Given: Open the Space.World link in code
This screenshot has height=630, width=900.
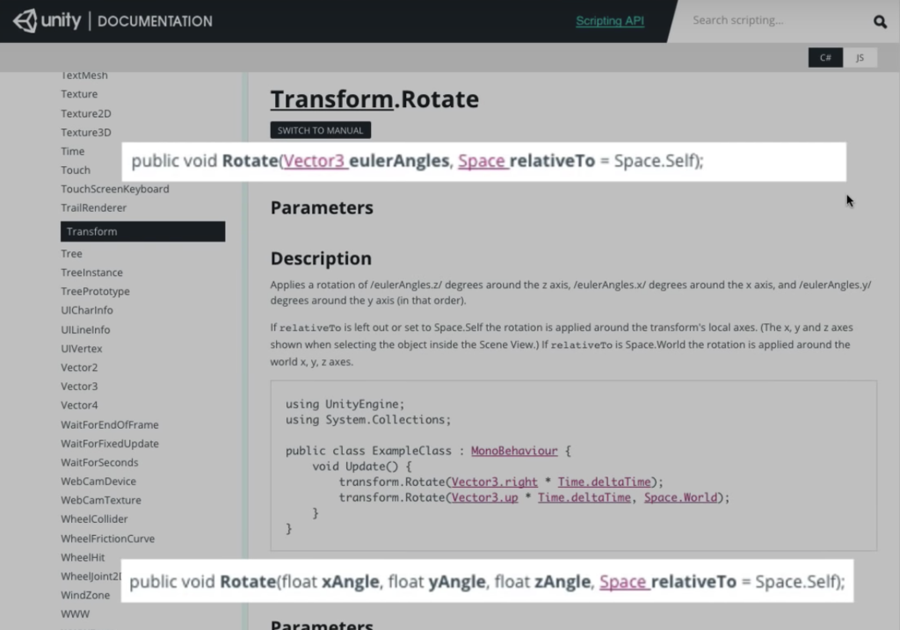Looking at the screenshot, I should click(680, 497).
